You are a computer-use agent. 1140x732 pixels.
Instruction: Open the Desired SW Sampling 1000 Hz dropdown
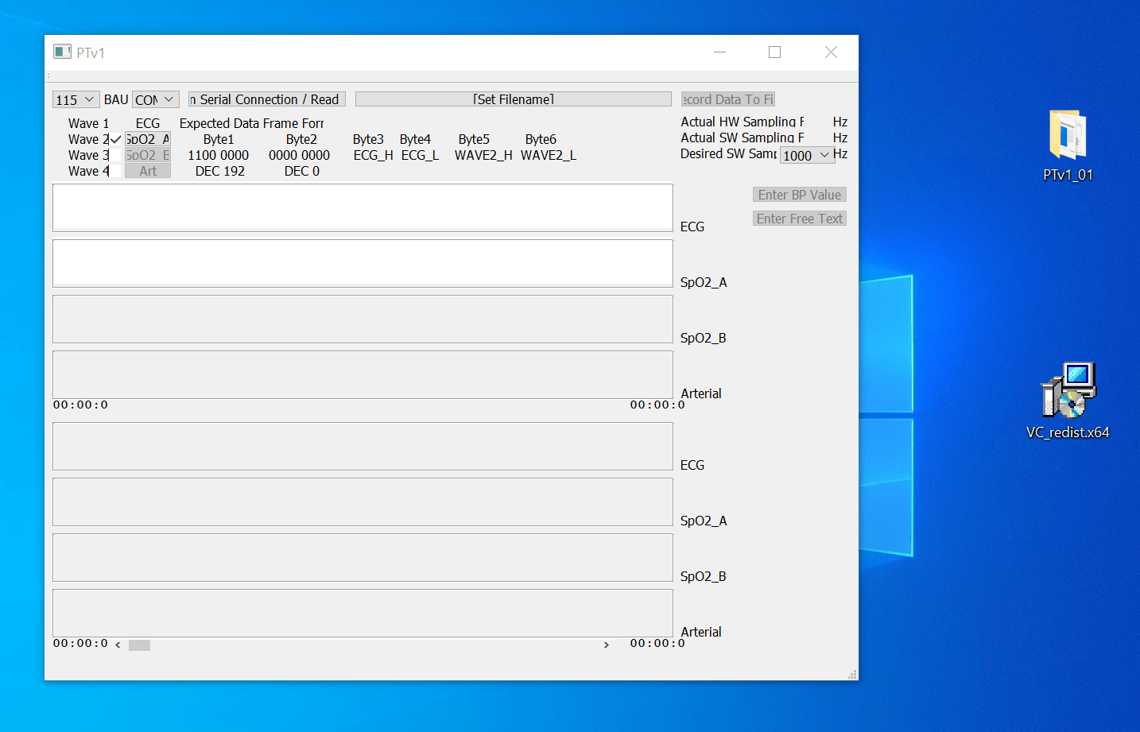tap(807, 155)
